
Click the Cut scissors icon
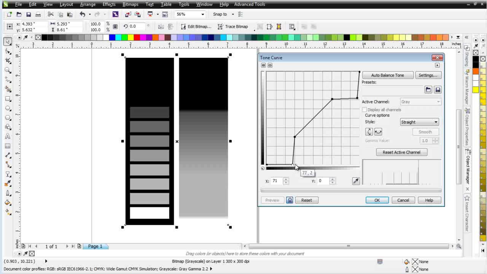tap(51, 14)
